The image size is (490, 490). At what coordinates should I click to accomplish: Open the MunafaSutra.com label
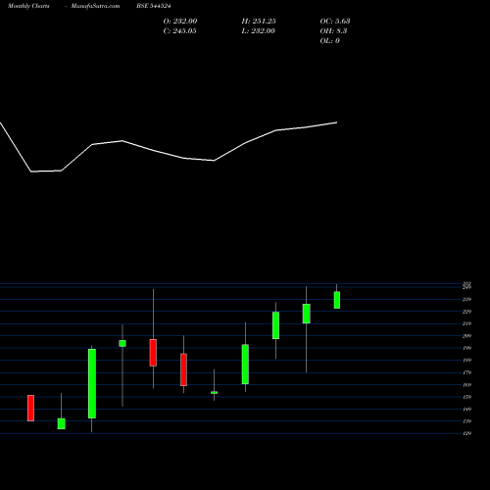pyautogui.click(x=95, y=6)
